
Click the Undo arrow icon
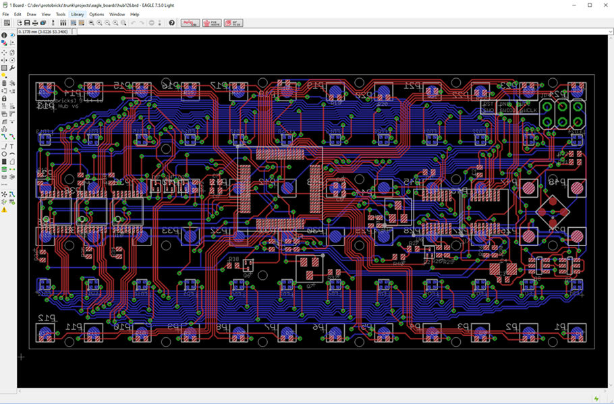coord(134,23)
